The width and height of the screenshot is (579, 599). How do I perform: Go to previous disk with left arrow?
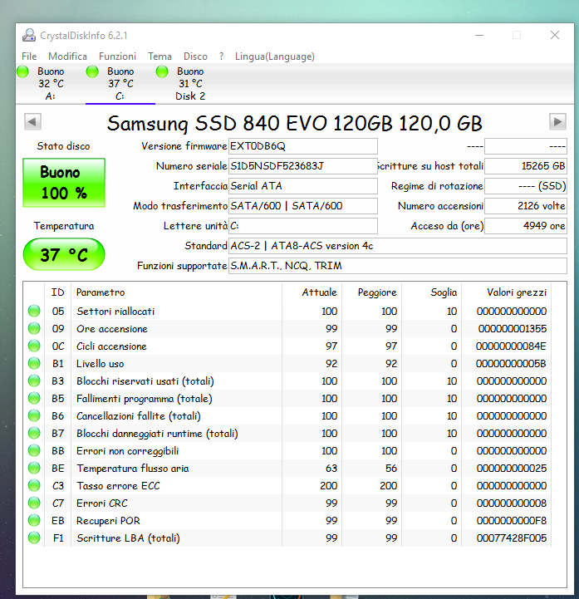pyautogui.click(x=32, y=122)
